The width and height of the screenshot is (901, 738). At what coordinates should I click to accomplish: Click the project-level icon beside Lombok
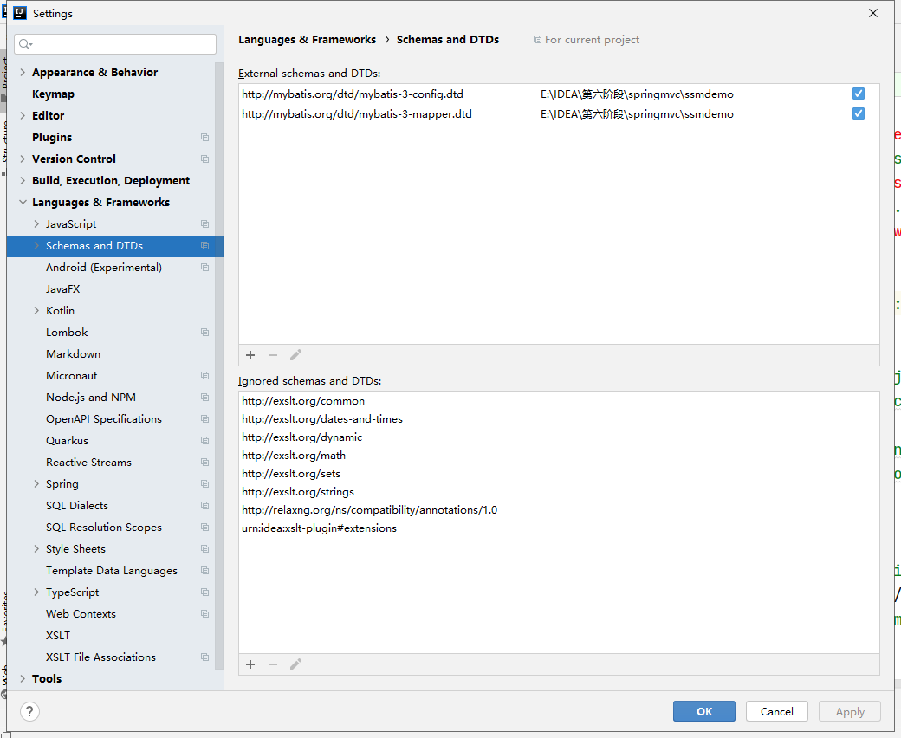point(204,333)
